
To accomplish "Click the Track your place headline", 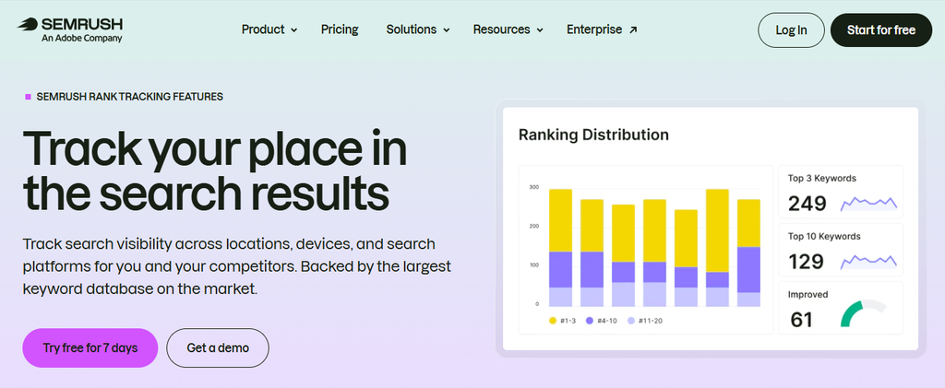I will (x=214, y=169).
